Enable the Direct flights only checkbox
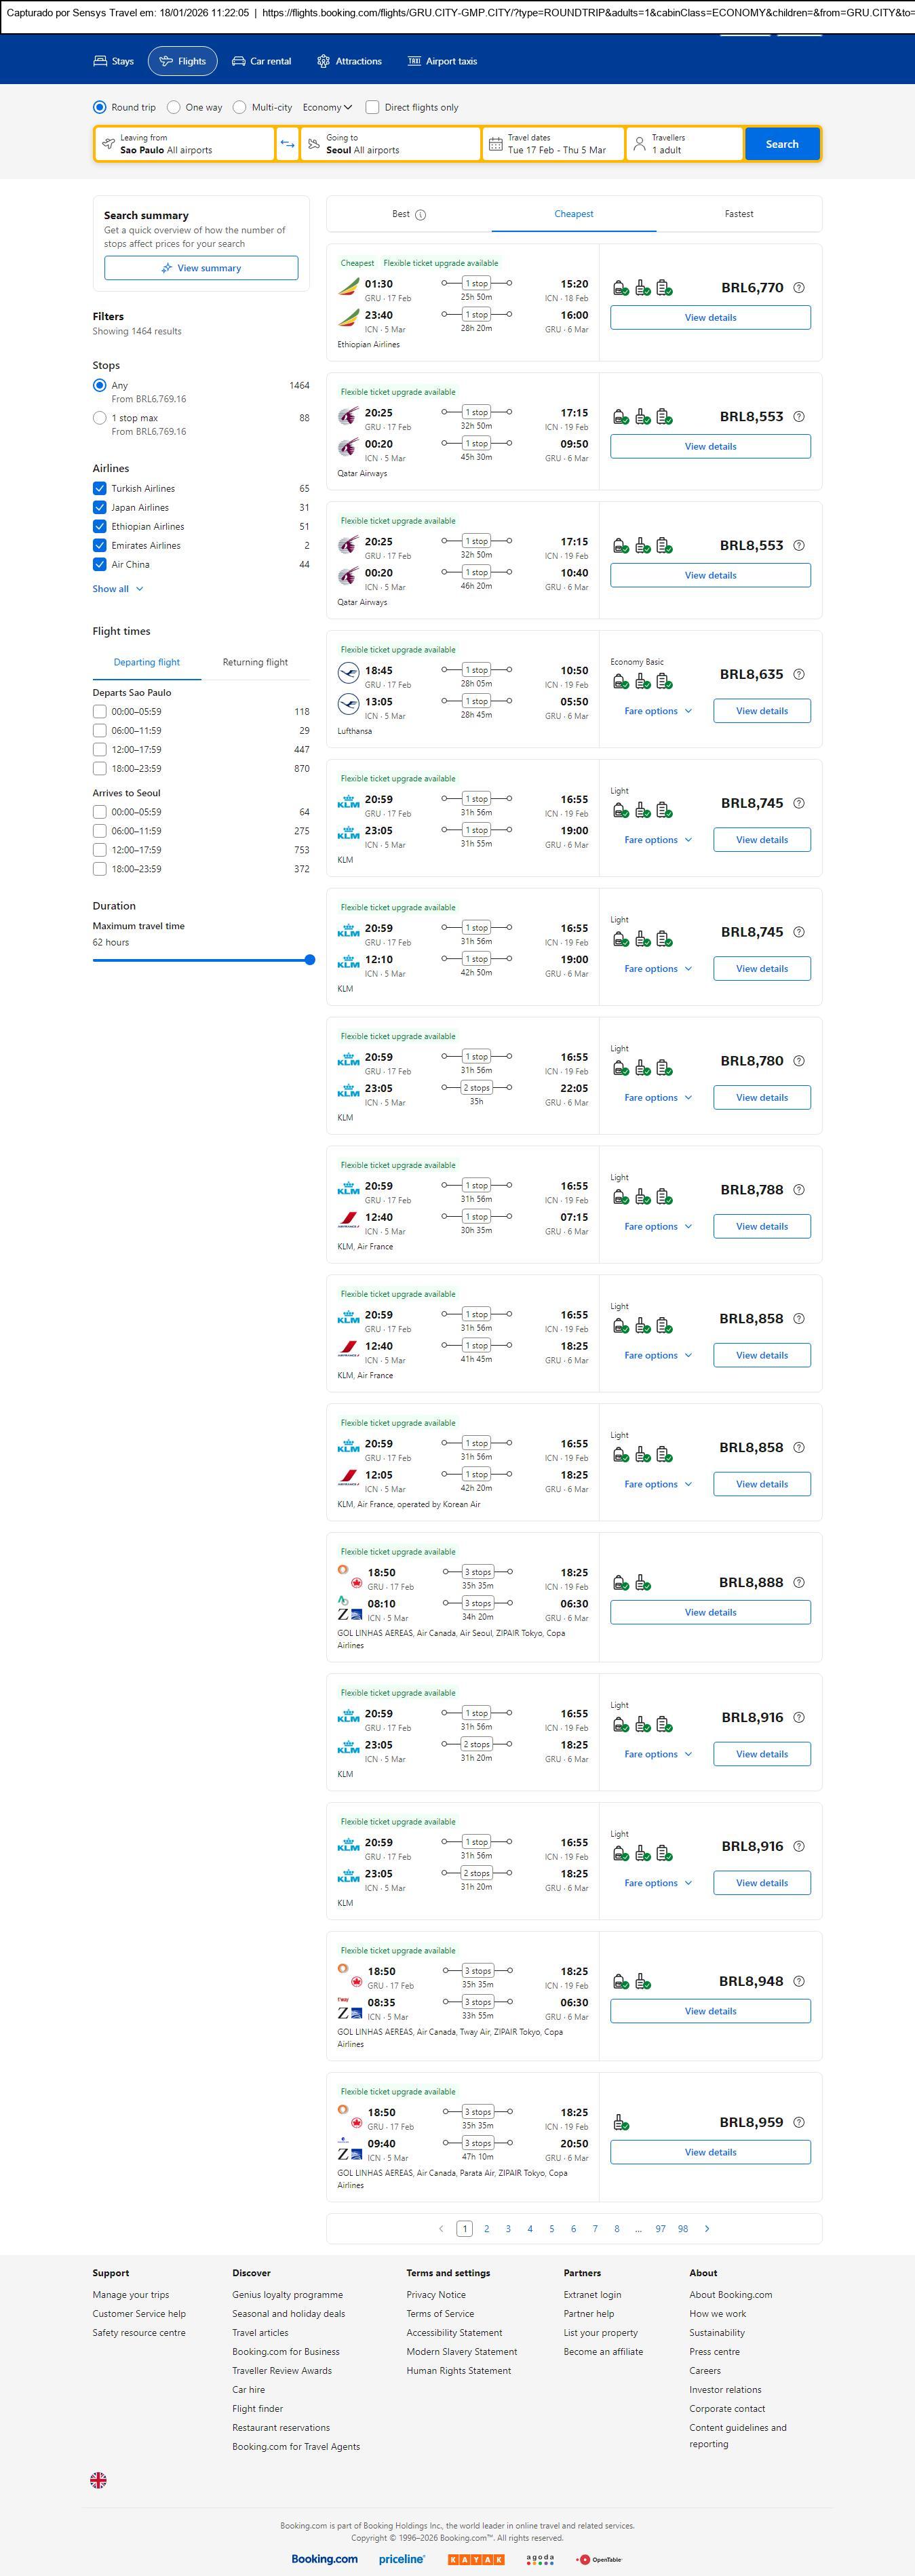This screenshot has width=915, height=2576. 373,107
